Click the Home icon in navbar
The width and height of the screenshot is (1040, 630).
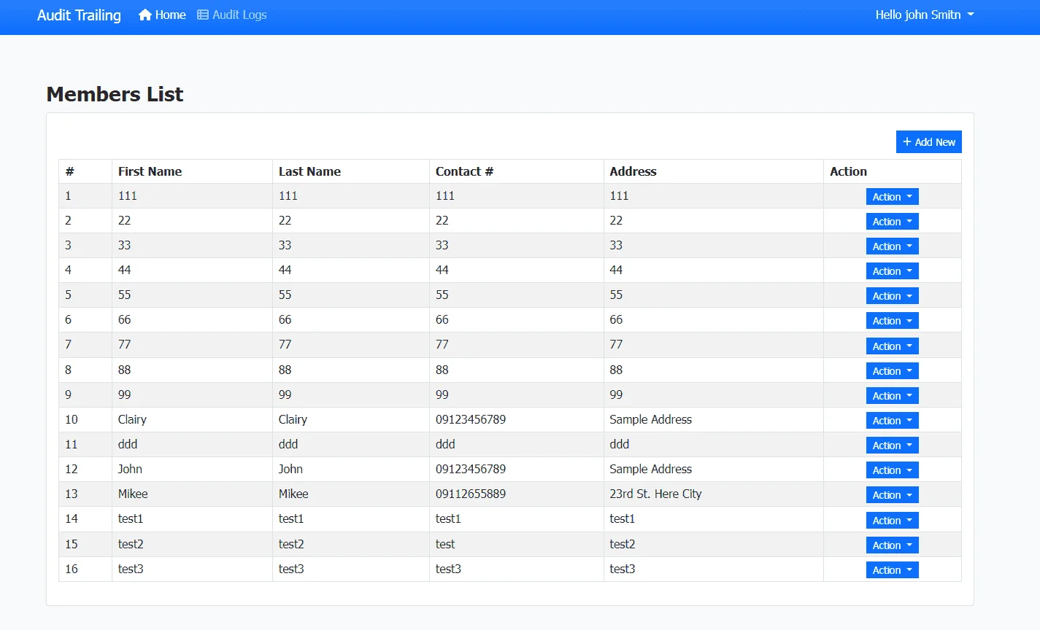click(x=145, y=15)
